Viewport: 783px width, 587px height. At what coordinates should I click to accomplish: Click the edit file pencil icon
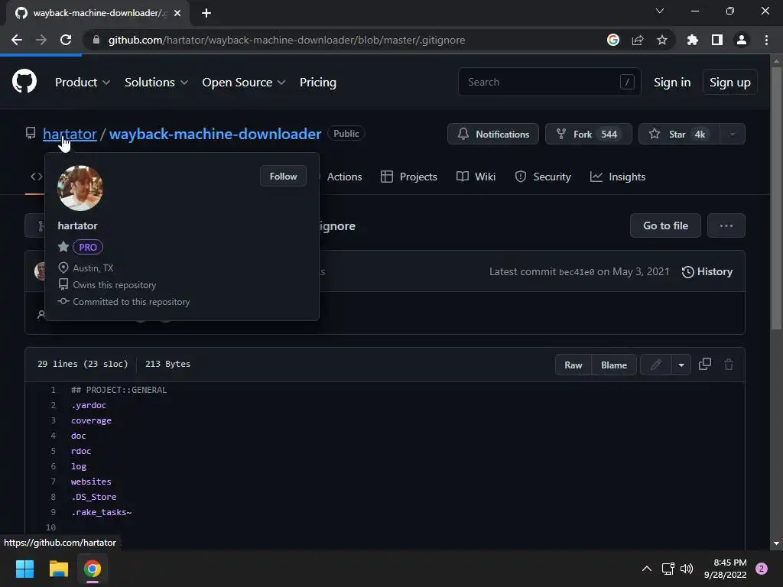pyautogui.click(x=655, y=365)
